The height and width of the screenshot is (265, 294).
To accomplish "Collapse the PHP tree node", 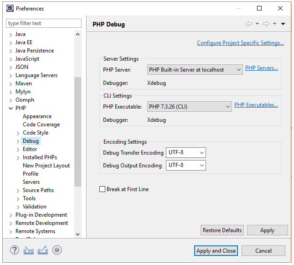I will [10, 108].
